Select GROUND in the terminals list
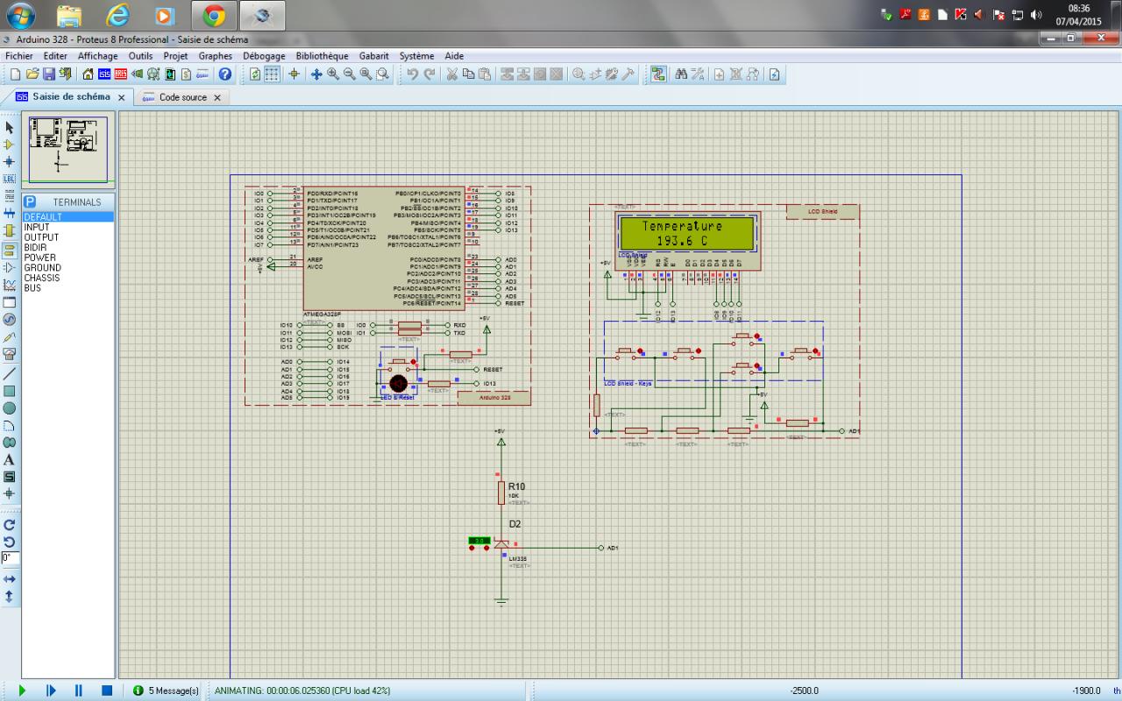Image resolution: width=1122 pixels, height=701 pixels. [42, 267]
